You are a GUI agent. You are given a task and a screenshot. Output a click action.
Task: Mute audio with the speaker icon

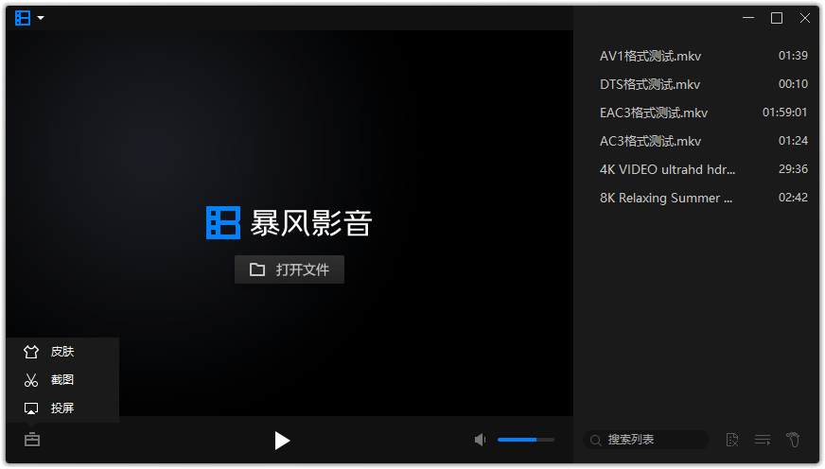pyautogui.click(x=480, y=440)
